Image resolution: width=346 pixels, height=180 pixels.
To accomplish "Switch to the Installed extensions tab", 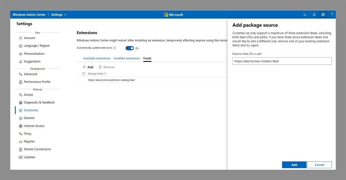I will click(x=127, y=58).
